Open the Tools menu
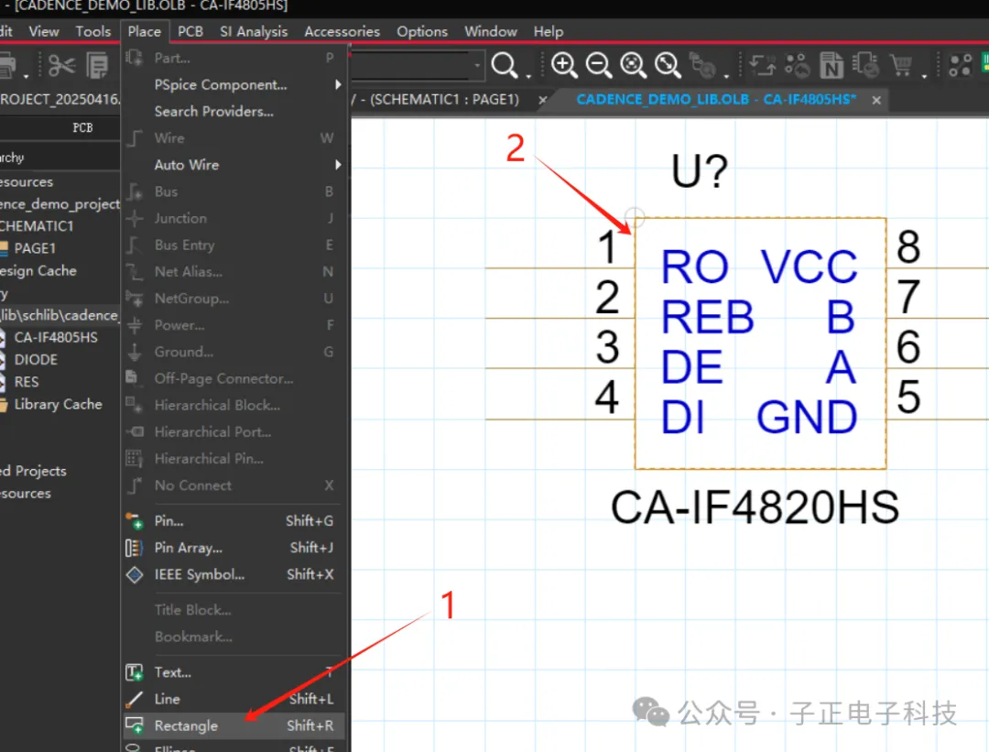This screenshot has height=752, width=989. [x=93, y=31]
